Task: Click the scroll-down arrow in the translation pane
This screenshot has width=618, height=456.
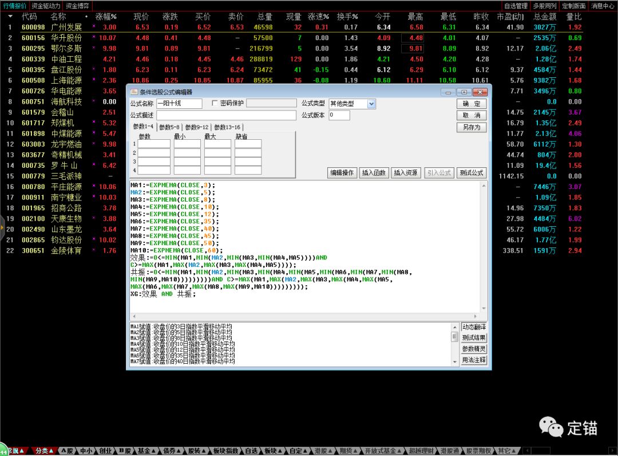Action: click(455, 362)
